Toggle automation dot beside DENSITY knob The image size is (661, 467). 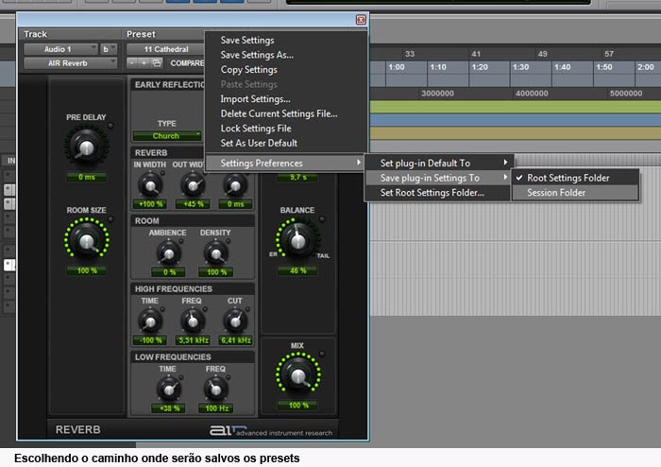(x=229, y=241)
